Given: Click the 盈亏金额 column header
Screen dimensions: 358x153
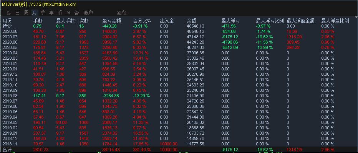Looking at the screenshot, I should point(112,21).
